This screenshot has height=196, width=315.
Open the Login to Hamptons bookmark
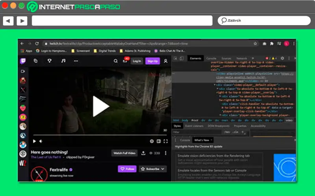coord(51,51)
